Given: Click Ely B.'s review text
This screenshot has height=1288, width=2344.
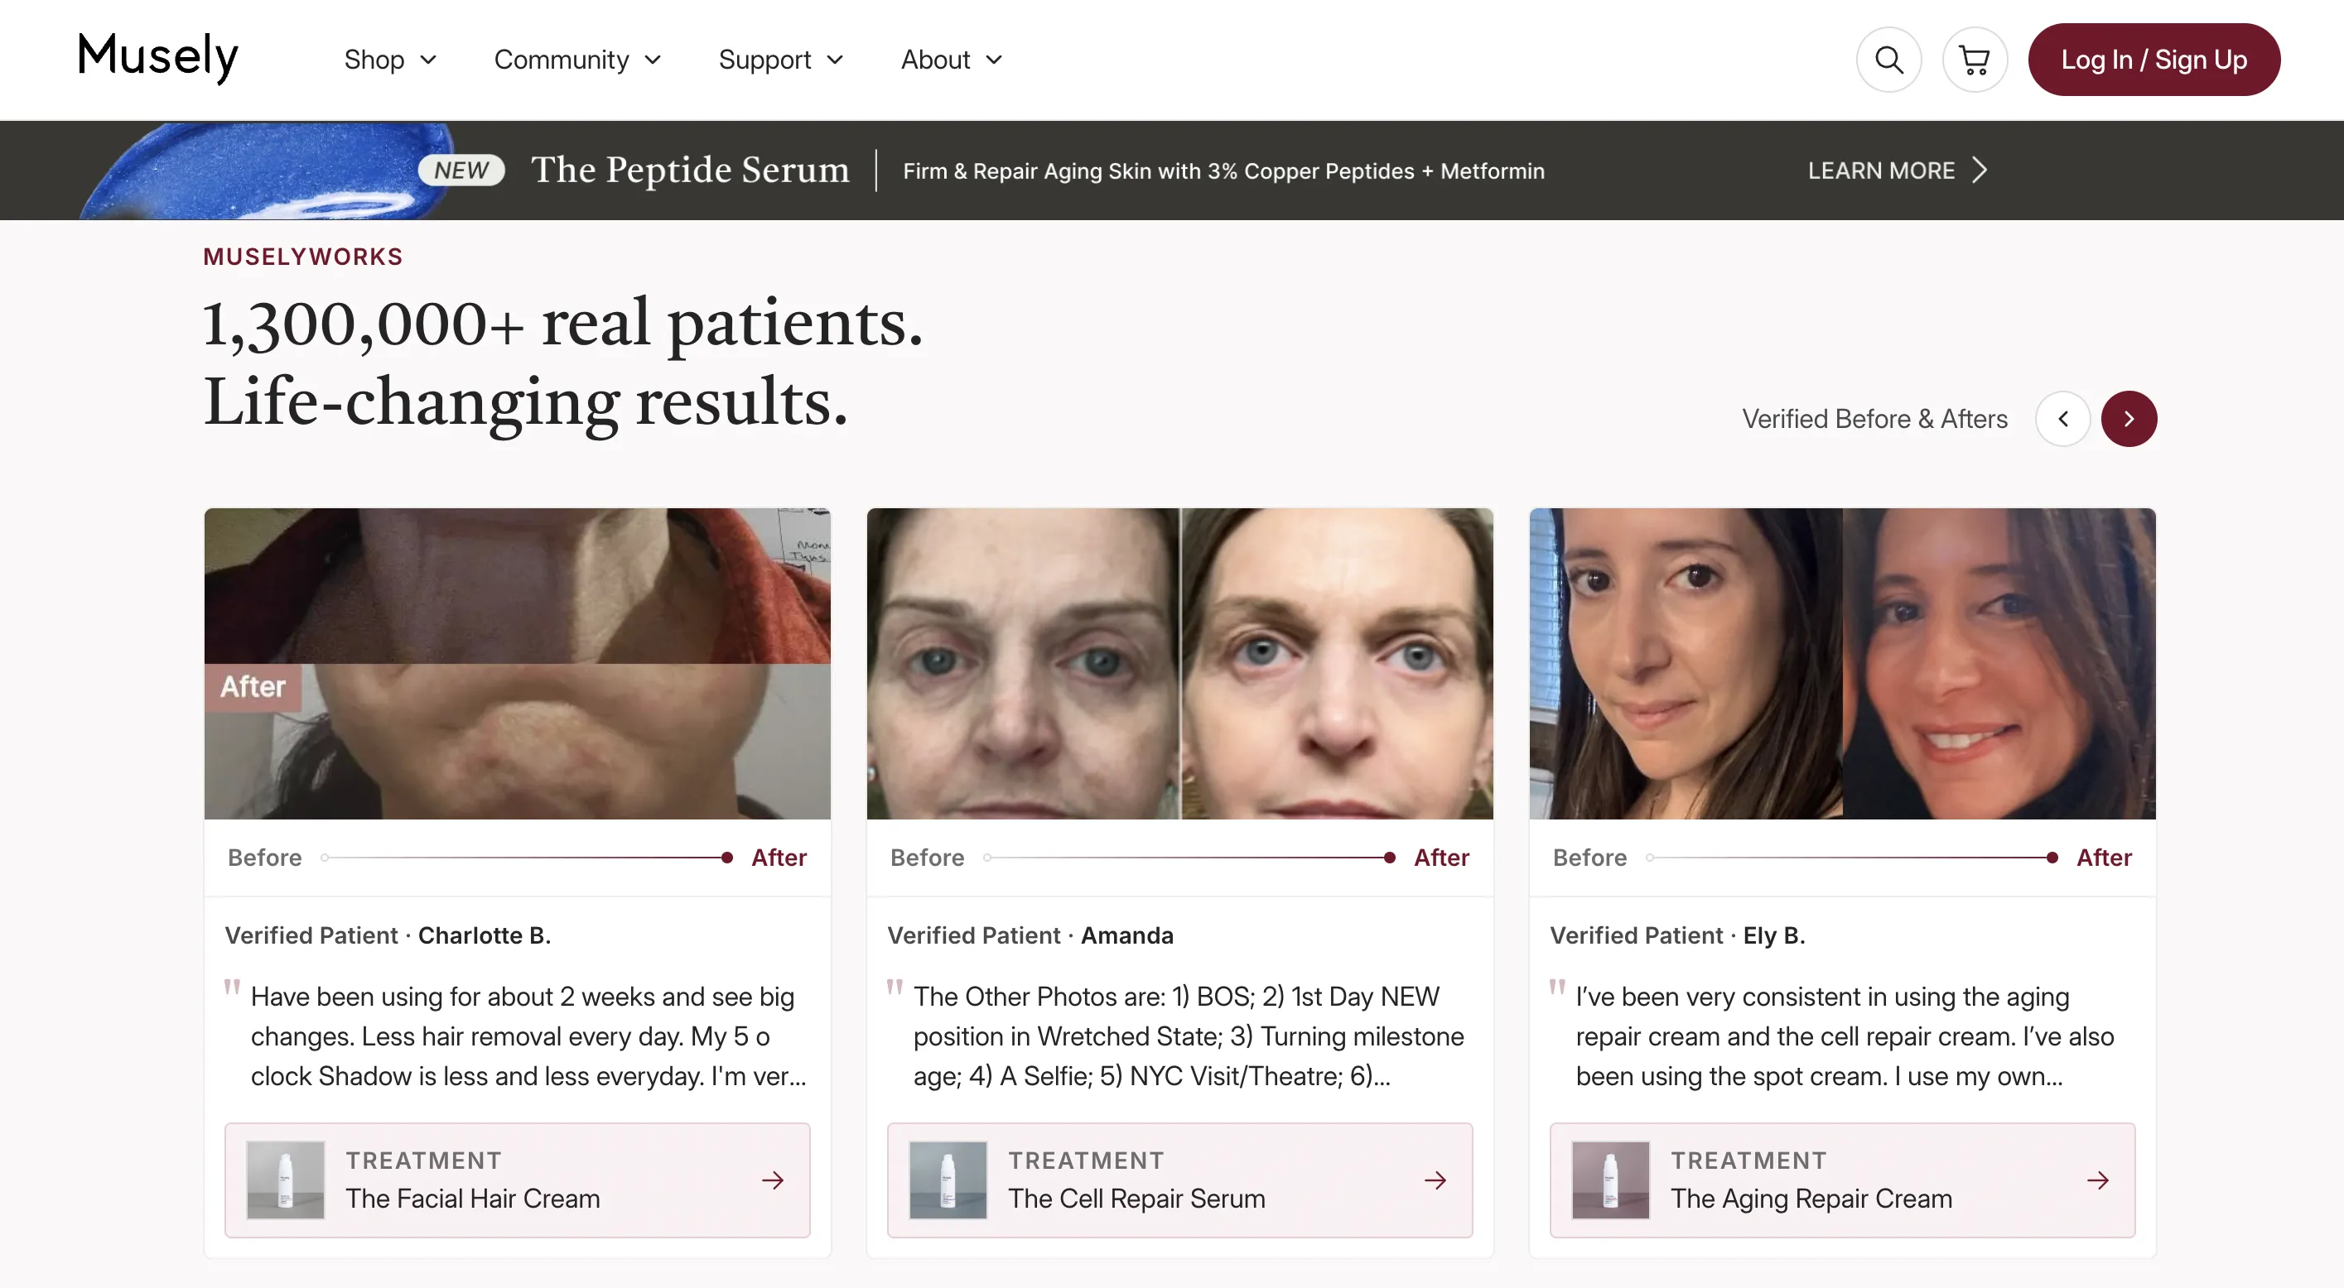Looking at the screenshot, I should coord(1845,1036).
